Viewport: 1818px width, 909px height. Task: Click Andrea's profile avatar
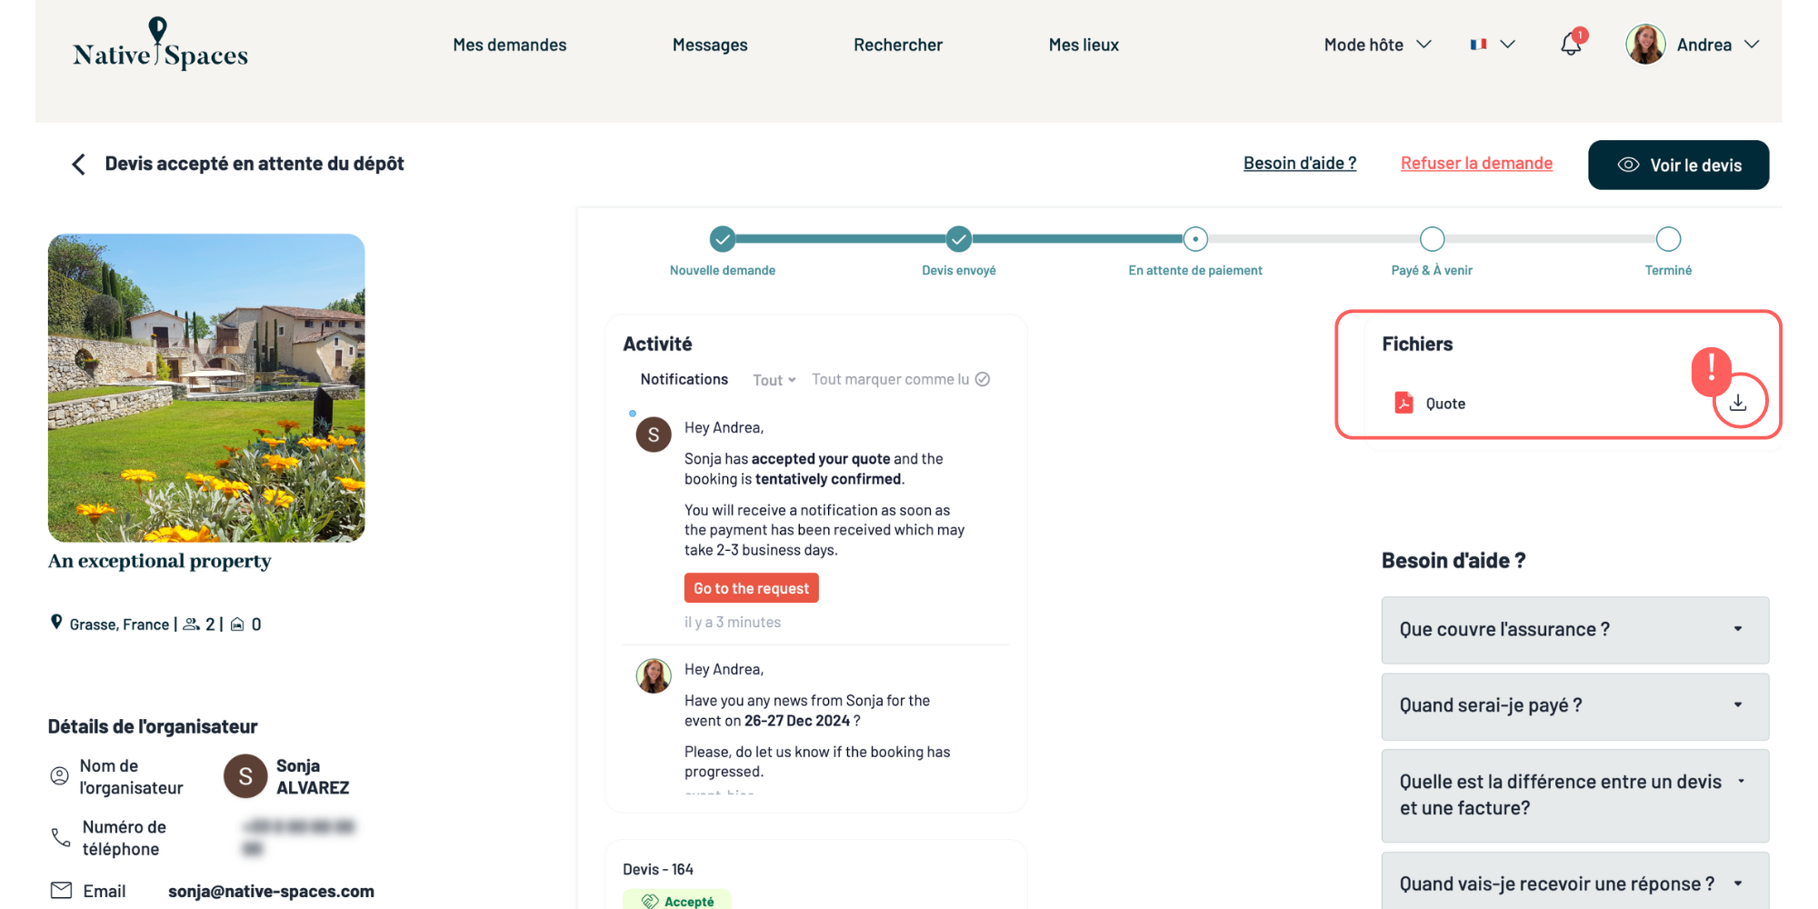[1645, 45]
